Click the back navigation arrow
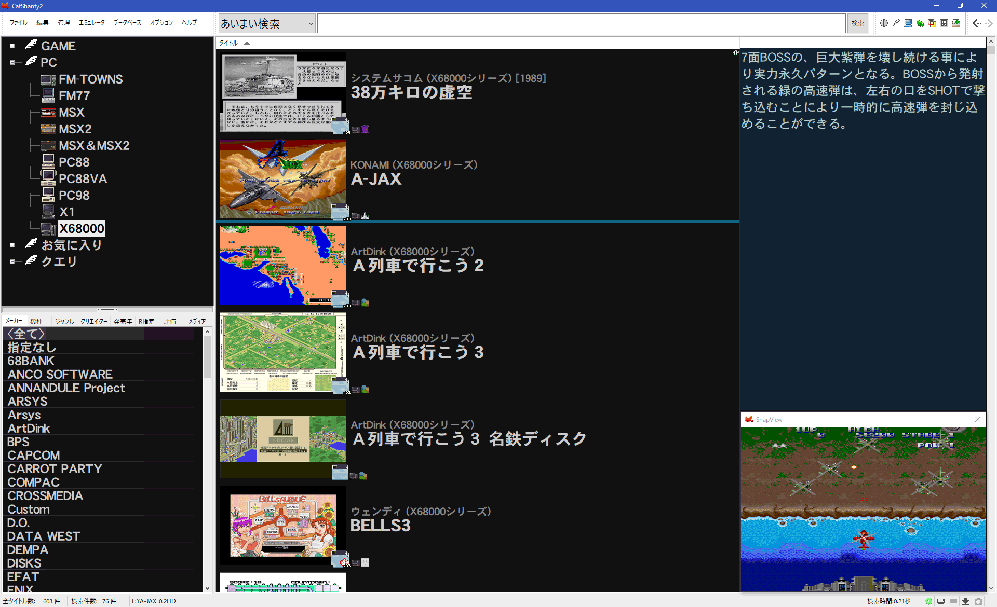 [976, 23]
